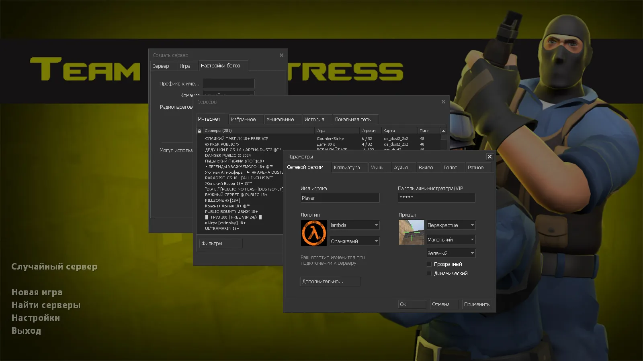Click the server list scrollbar up arrow
Screen dimensions: 643x361
coord(443,130)
